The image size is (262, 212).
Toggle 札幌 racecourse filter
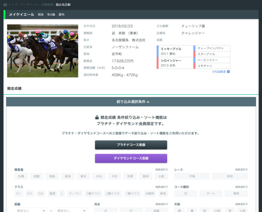pos(21,176)
